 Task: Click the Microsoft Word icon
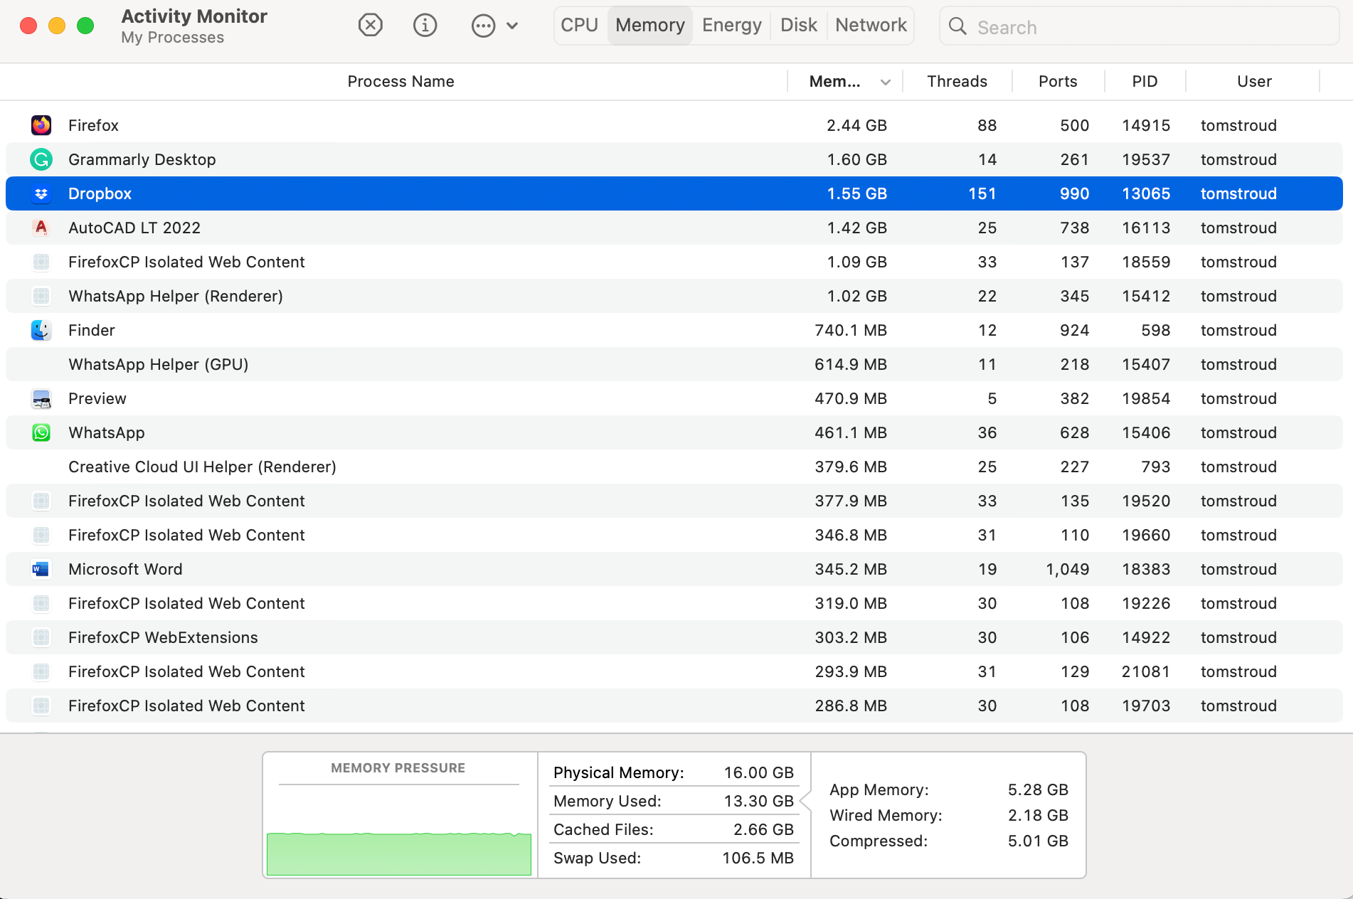41,569
